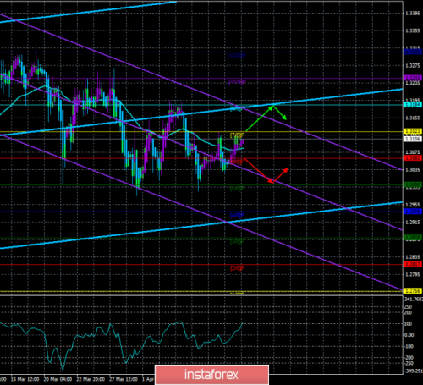Select the white 1.3106 current price tag
This screenshot has height=385, width=423.
[x=413, y=139]
